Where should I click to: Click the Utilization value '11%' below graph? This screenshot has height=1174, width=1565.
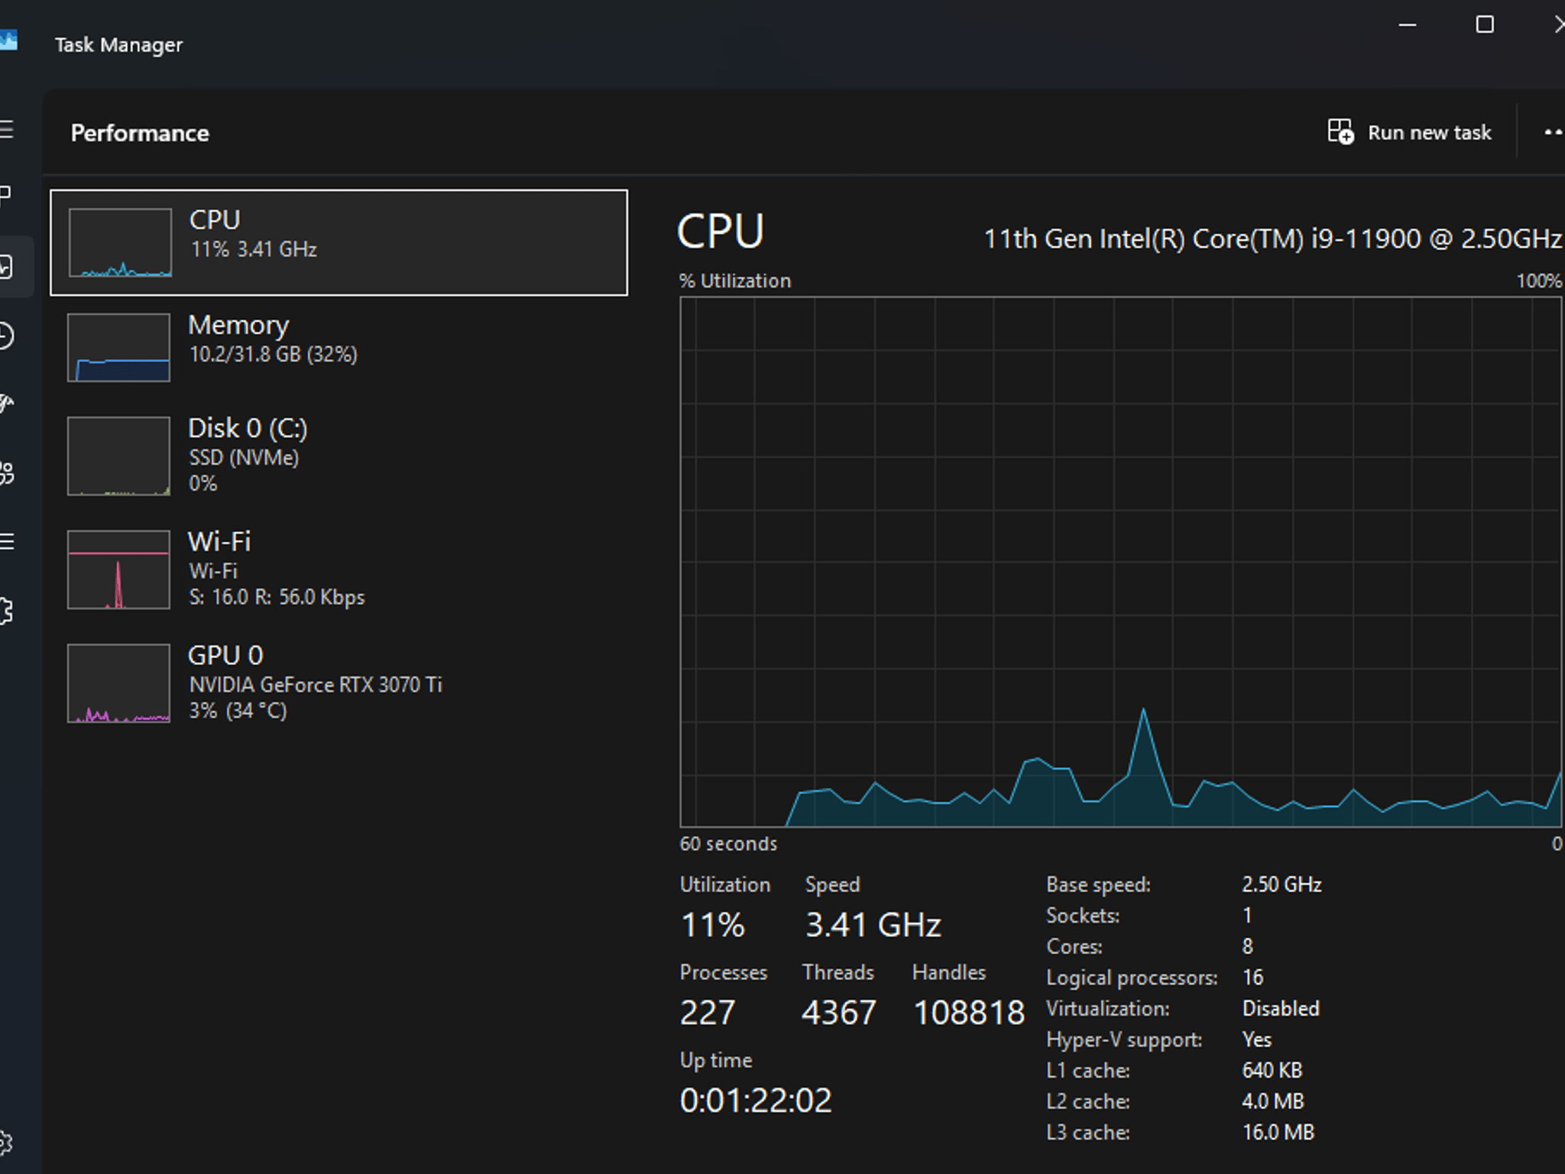[x=712, y=925]
